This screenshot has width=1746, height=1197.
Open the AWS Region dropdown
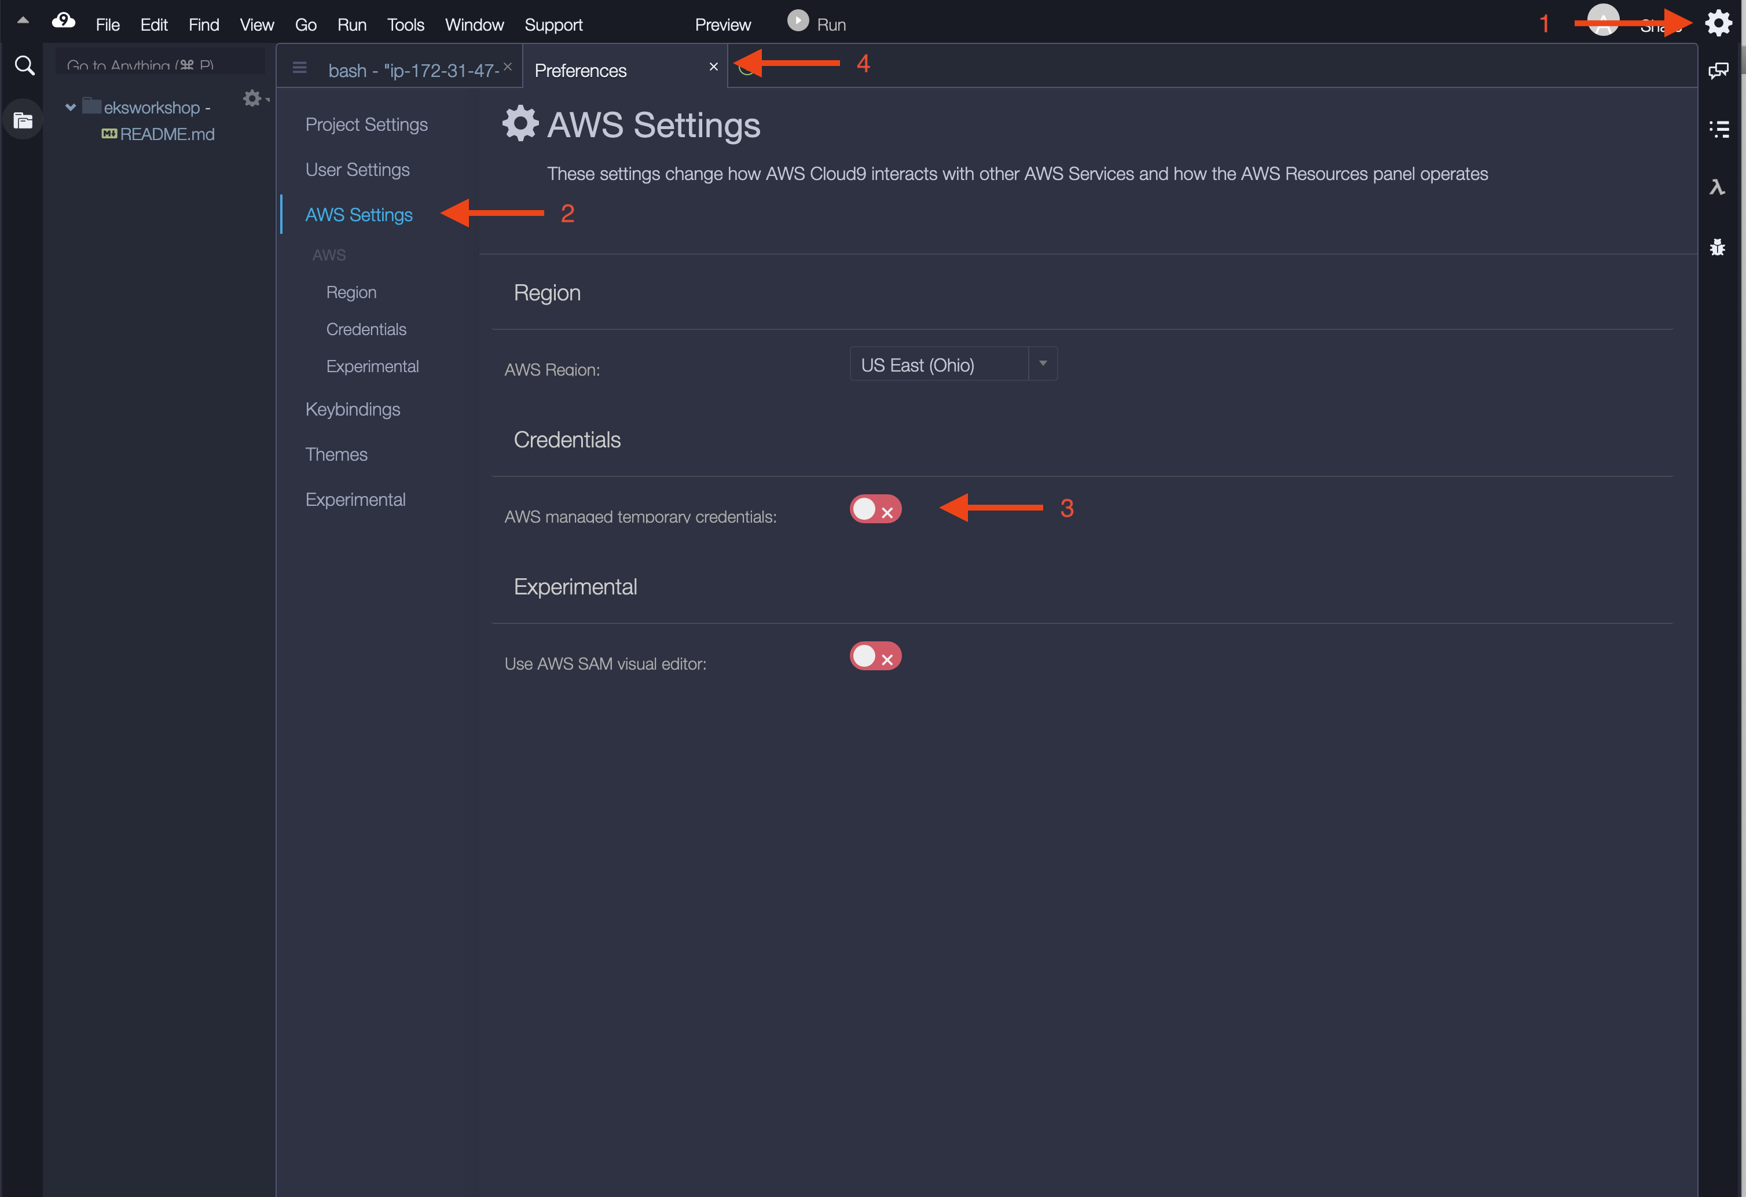pos(1043,363)
